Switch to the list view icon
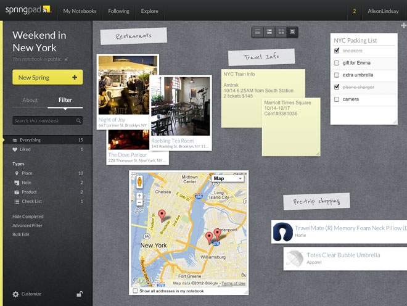The width and height of the screenshot is (407, 306). pos(258,31)
